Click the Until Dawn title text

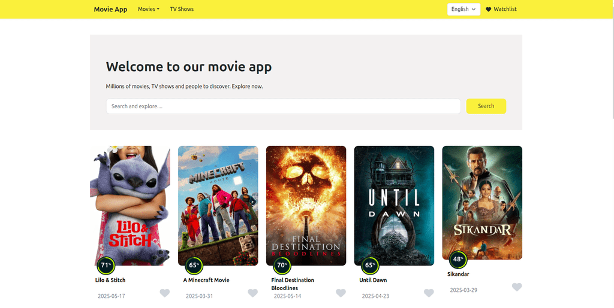[x=373, y=280]
